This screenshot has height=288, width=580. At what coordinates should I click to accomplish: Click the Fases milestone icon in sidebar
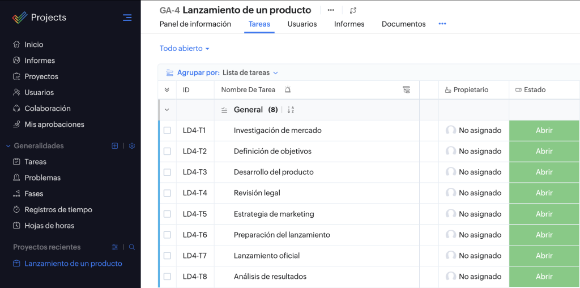[x=16, y=194]
